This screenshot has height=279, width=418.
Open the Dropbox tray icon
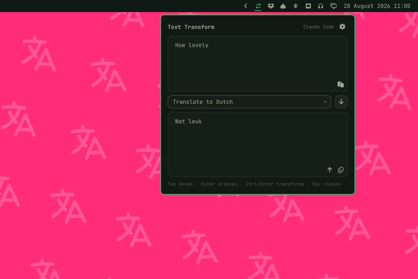click(x=271, y=6)
